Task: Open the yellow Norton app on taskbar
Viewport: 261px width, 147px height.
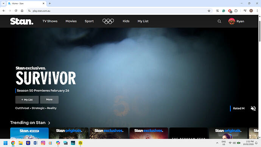Action: click(81, 143)
